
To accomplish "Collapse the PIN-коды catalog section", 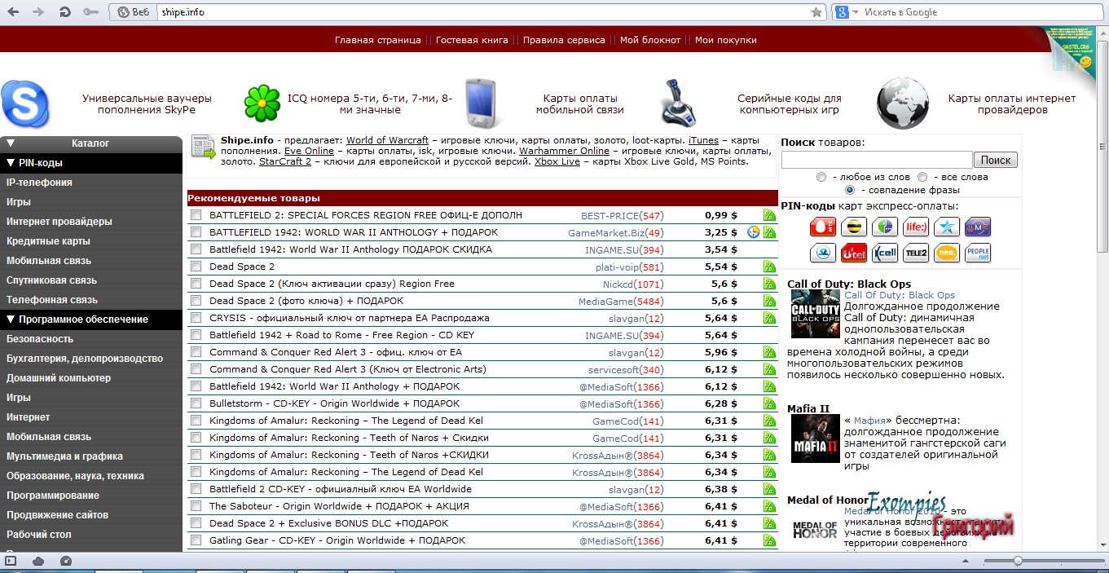I will coord(11,163).
